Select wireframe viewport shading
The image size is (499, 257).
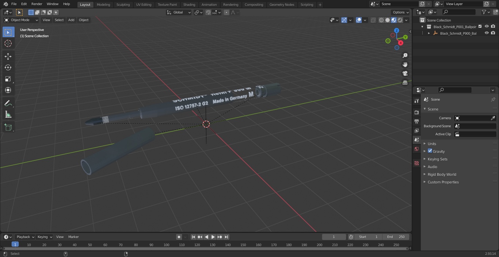pos(381,20)
